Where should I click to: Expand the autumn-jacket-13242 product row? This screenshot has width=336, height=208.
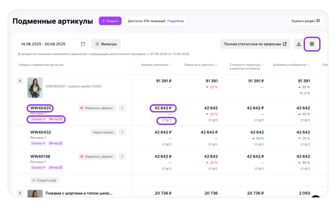pos(20,81)
